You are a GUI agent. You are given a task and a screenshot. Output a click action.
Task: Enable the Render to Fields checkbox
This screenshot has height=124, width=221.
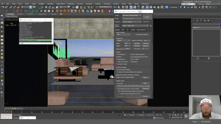coord(117,64)
